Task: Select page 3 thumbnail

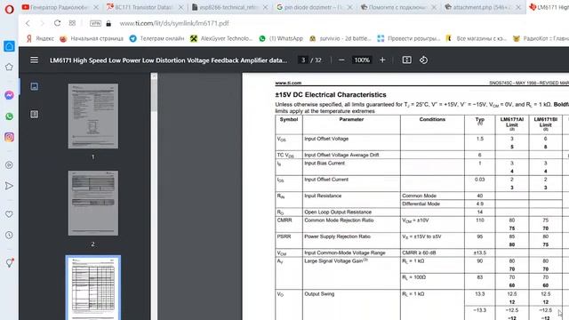Action: click(92, 288)
